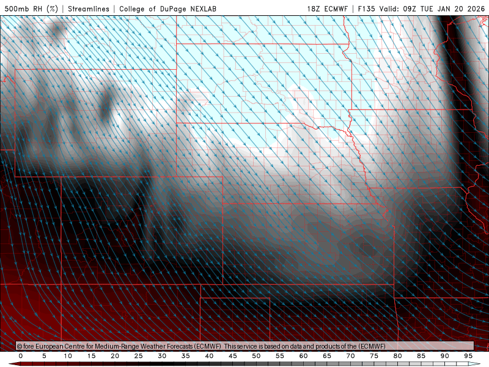Click the "F135" forecast hour text
Image resolution: width=489 pixels, height=367 pixels.
tap(366, 9)
